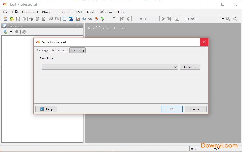Switch to the Delimiters tab
The image size is (242, 152).
click(x=59, y=50)
